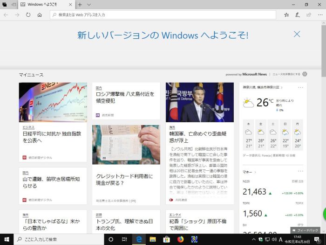Click the Add notes pen icon
This screenshot has width=326, height=245.
(x=298, y=15)
